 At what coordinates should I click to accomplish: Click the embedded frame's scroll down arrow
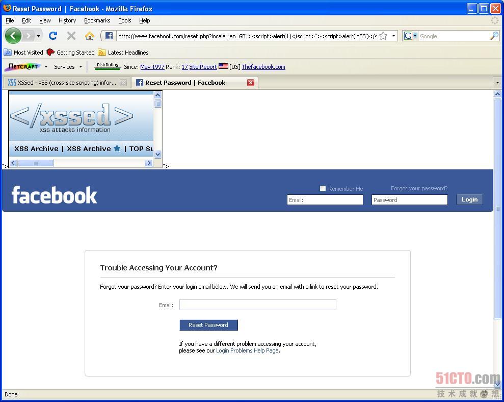pos(157,154)
